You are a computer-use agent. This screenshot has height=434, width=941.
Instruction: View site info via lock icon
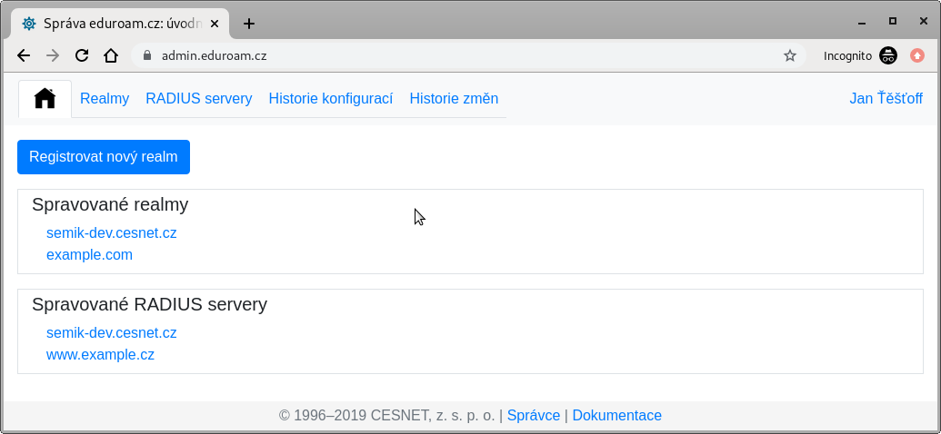(147, 55)
